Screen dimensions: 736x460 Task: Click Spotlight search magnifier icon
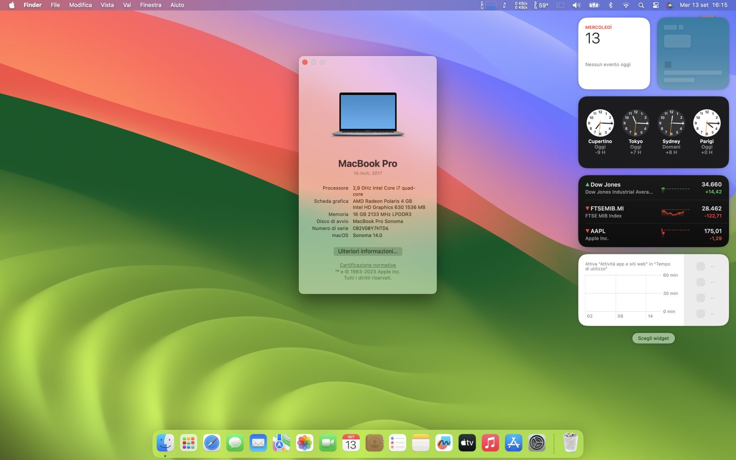tap(641, 5)
